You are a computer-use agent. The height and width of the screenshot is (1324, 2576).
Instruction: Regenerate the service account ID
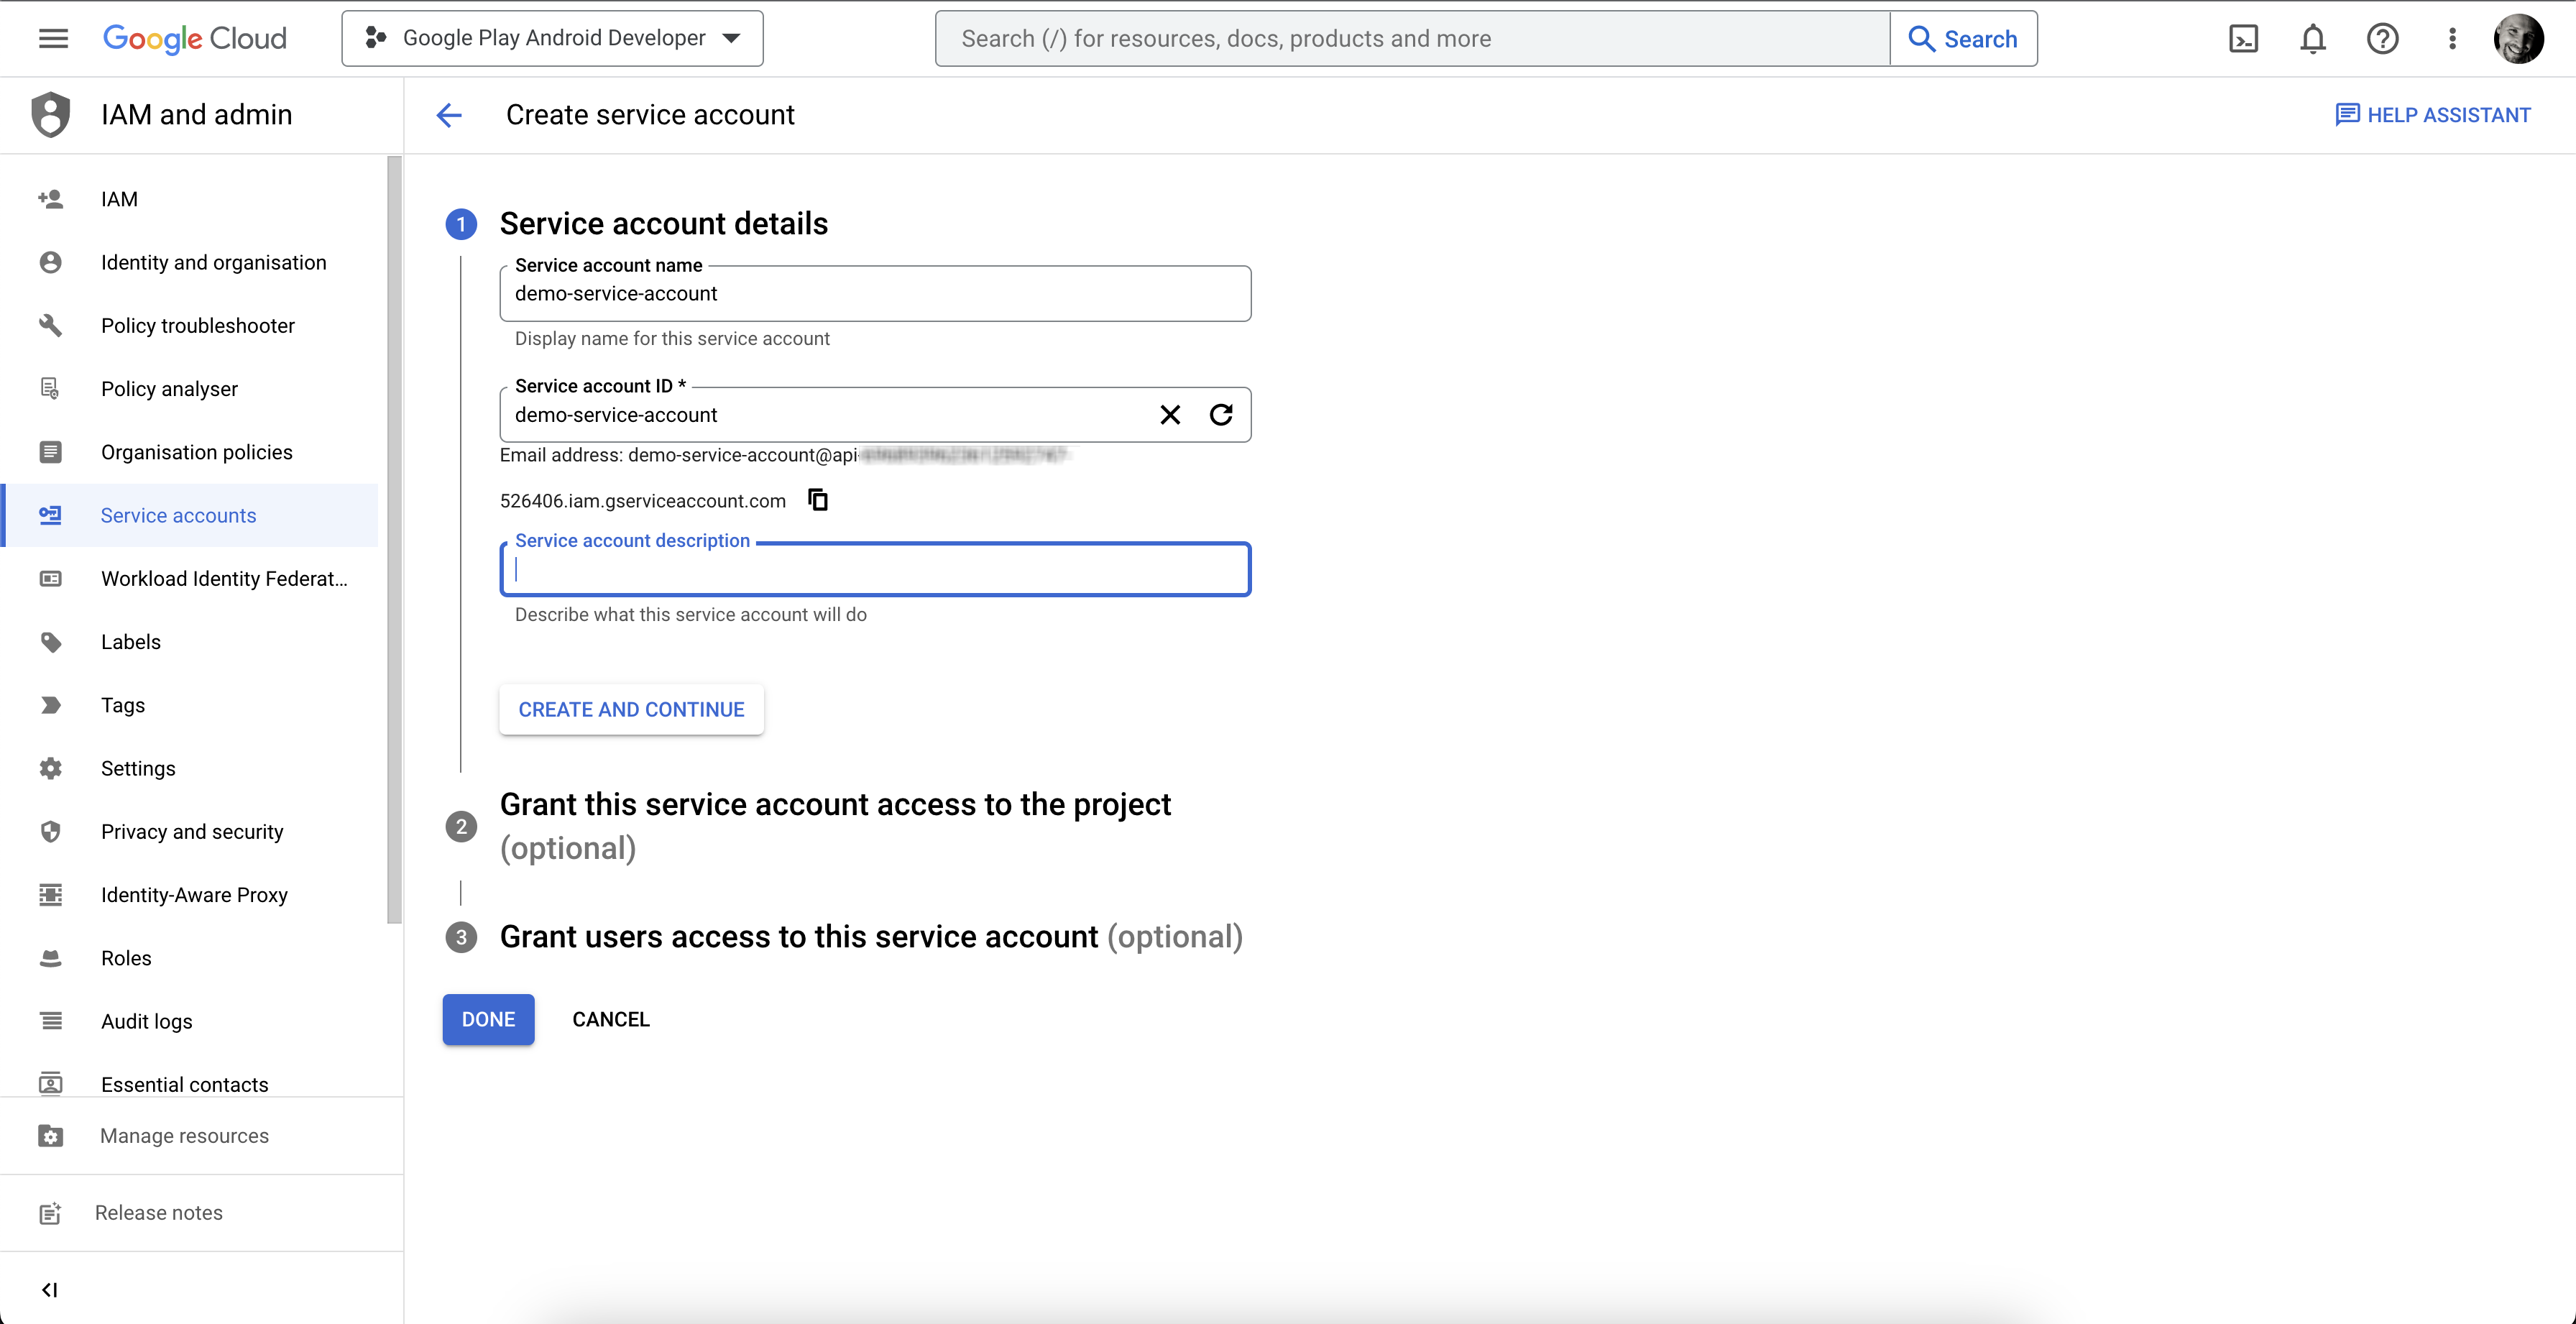(x=1221, y=415)
